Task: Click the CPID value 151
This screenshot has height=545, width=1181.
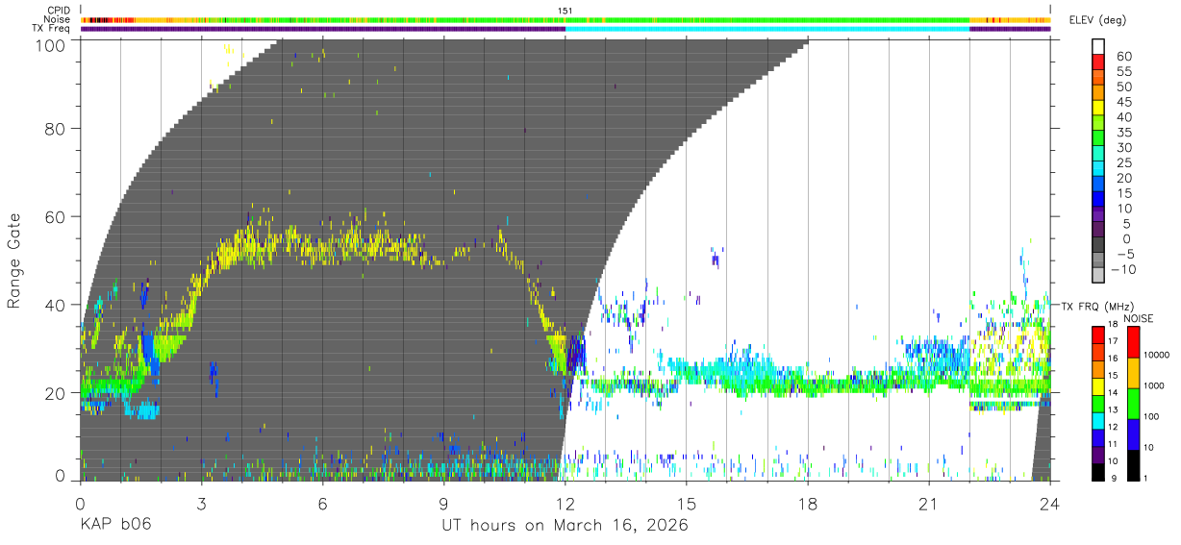Action: pyautogui.click(x=565, y=11)
